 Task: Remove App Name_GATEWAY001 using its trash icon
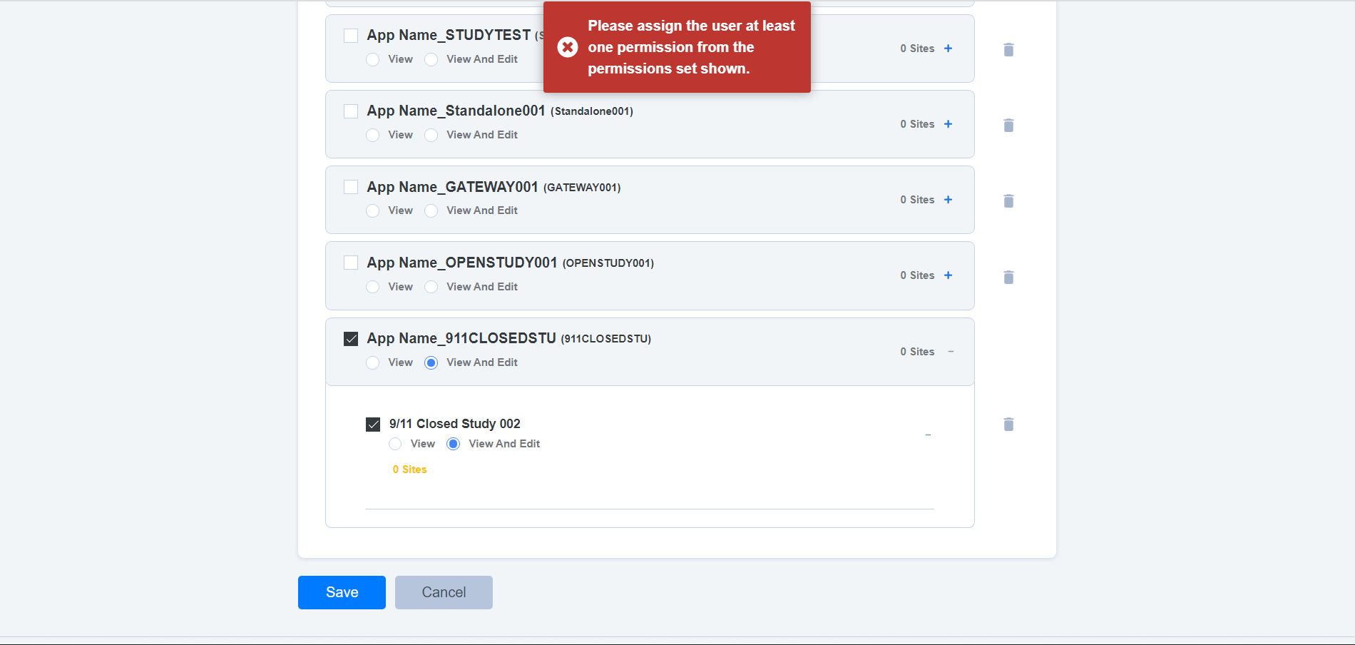pyautogui.click(x=1008, y=200)
